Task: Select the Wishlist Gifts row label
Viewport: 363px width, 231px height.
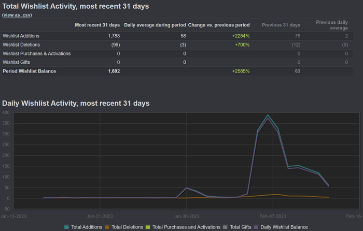Action: (16, 62)
